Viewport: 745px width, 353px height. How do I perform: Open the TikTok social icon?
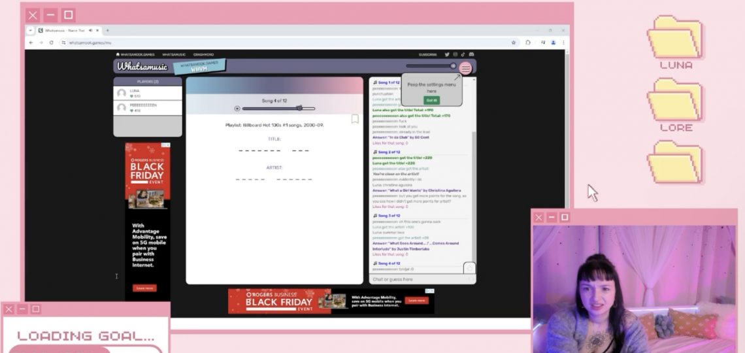(463, 54)
